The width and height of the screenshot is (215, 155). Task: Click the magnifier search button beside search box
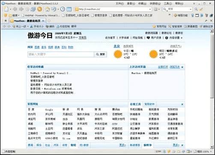click(196, 9)
